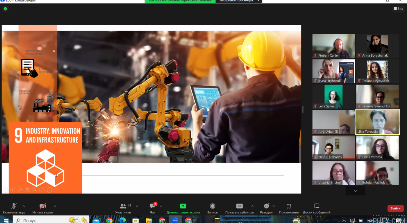Expand audio options arrow beside microphone
The image size is (407, 223).
pos(24,206)
